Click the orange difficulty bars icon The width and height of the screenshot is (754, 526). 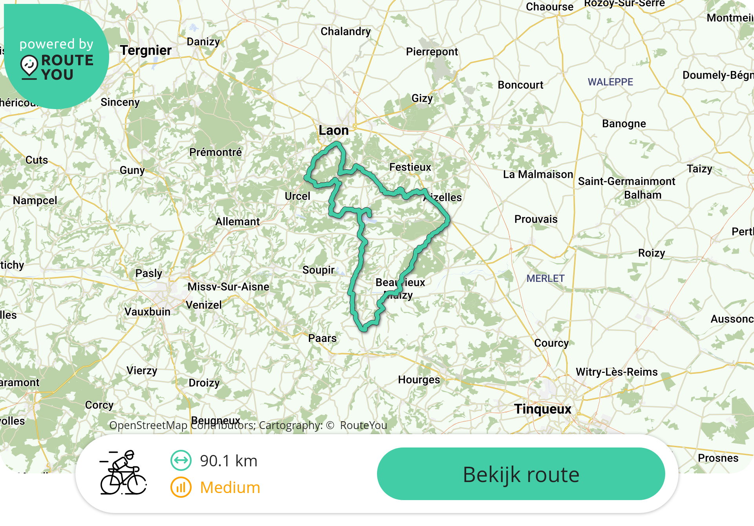point(181,487)
